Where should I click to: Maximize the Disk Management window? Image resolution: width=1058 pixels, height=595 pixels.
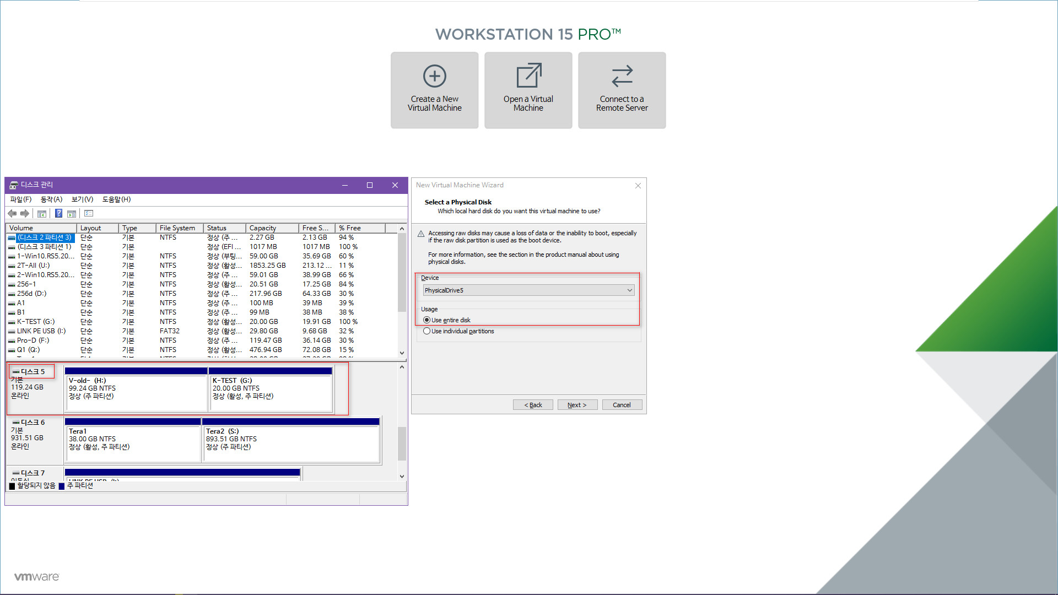[370, 185]
